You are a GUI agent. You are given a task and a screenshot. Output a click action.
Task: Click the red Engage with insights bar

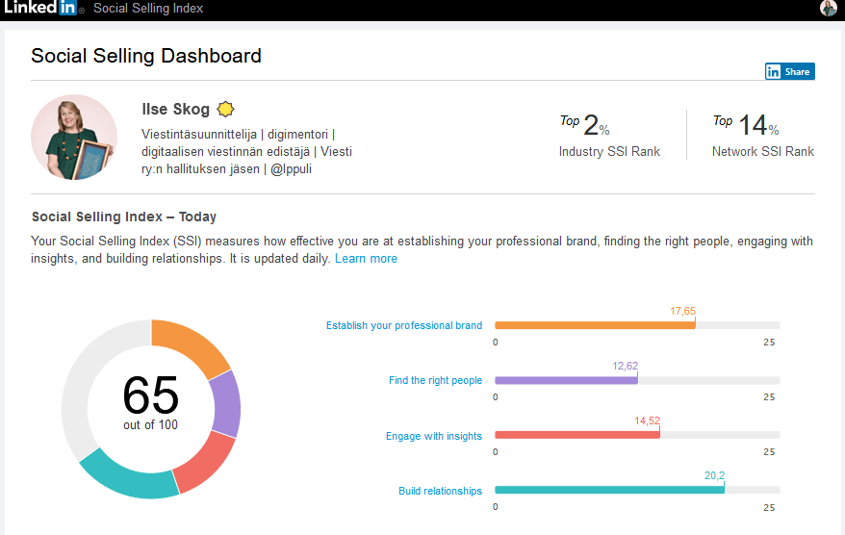(x=576, y=436)
